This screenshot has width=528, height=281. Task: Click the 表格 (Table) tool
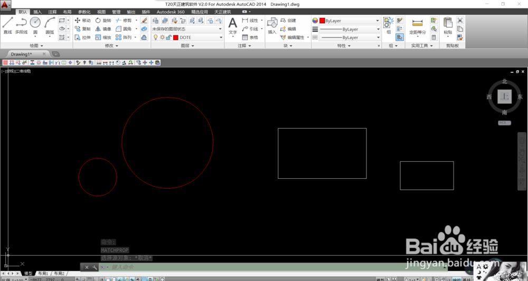pyautogui.click(x=250, y=37)
